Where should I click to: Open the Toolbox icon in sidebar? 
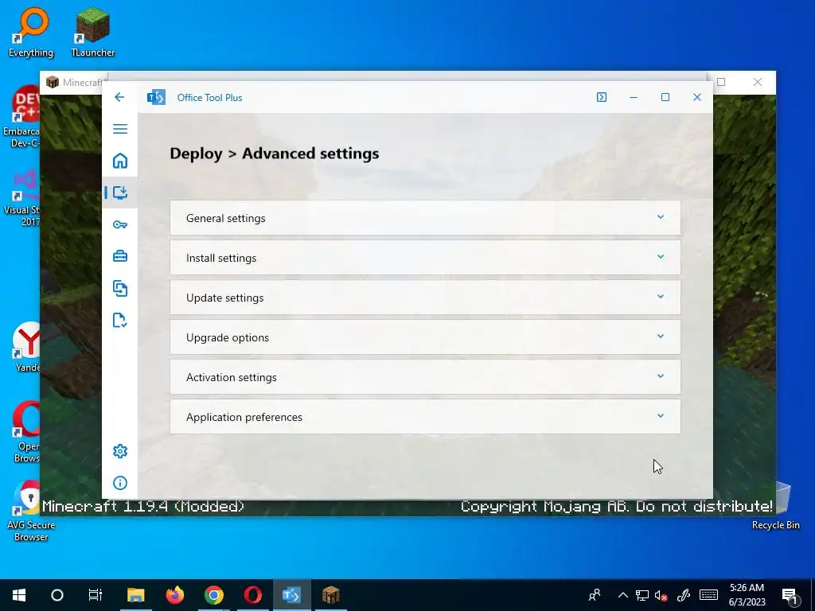pyautogui.click(x=120, y=256)
